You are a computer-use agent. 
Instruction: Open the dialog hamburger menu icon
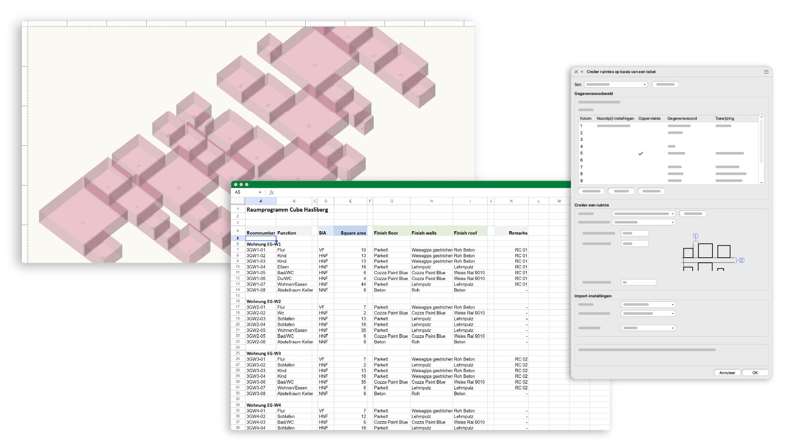[x=766, y=72]
